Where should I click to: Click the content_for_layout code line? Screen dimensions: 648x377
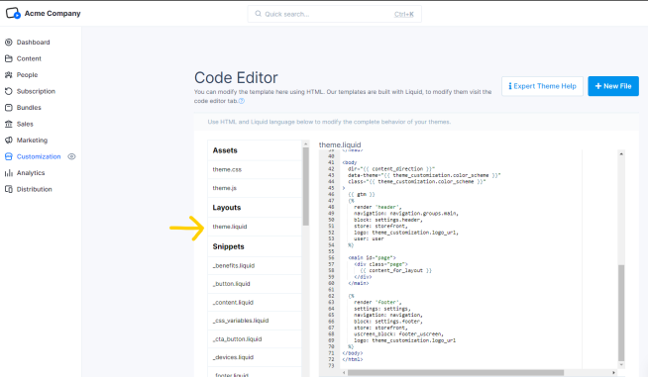395,270
